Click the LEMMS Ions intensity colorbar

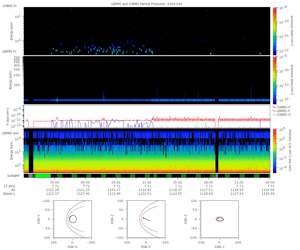274,150
